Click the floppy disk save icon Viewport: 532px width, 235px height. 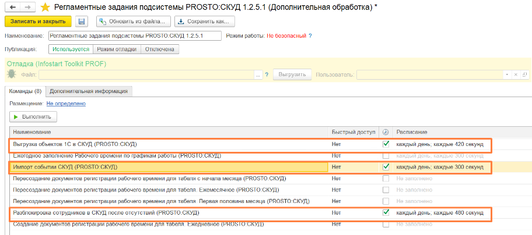tap(82, 22)
